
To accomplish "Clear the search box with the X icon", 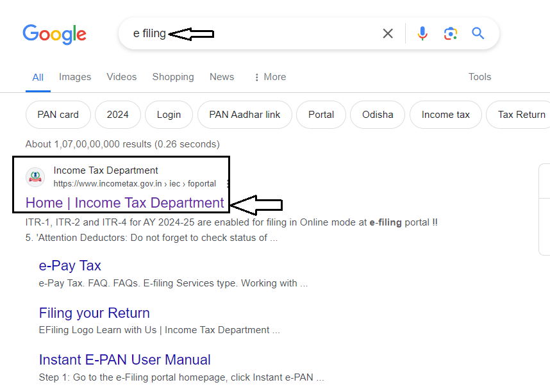I will click(388, 34).
